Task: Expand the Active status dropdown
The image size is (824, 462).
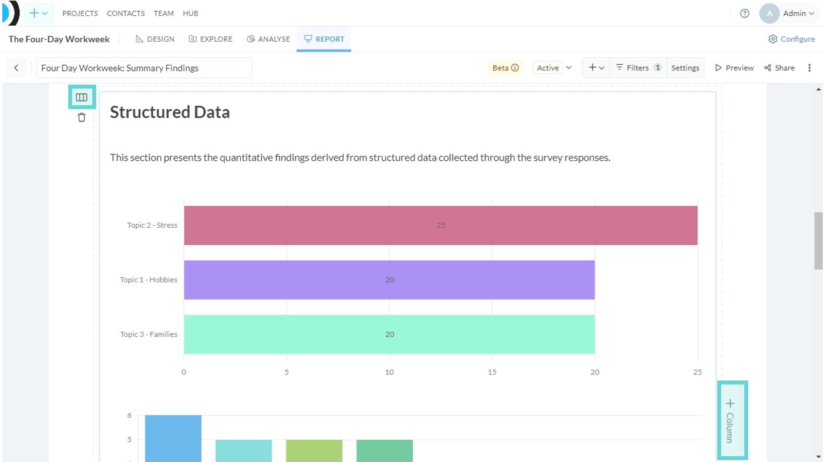Action: point(553,68)
